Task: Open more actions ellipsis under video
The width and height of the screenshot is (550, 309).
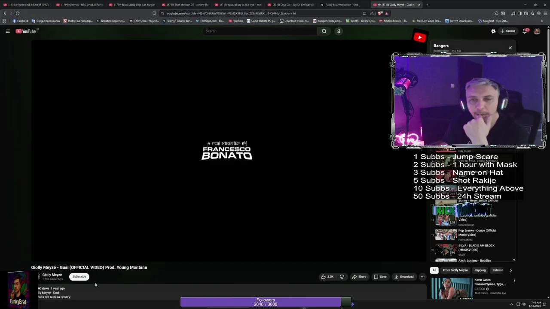Action: coord(422,277)
